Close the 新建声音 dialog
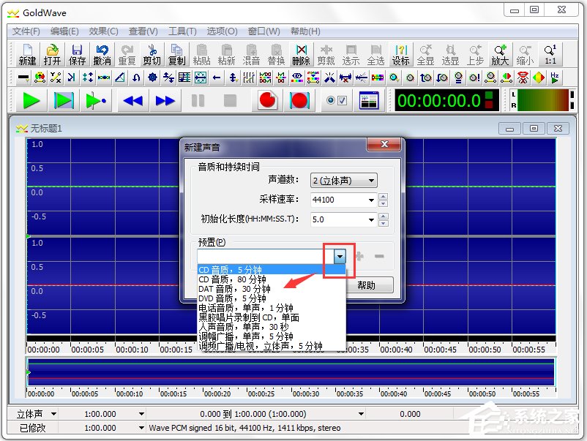 coord(384,144)
